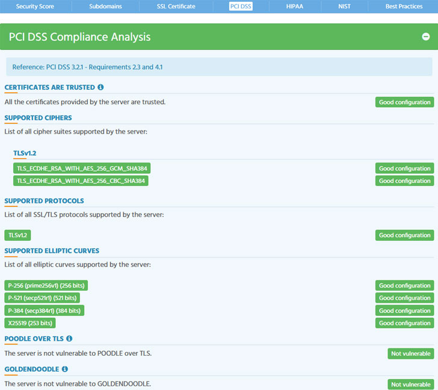This screenshot has height=390, width=438.
Task: Click Not vulnerable badge for GOLDENDOODLE
Action: pyautogui.click(x=410, y=384)
